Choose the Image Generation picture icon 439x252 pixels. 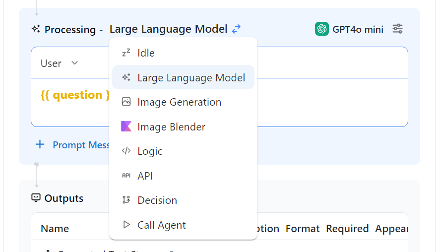point(126,102)
